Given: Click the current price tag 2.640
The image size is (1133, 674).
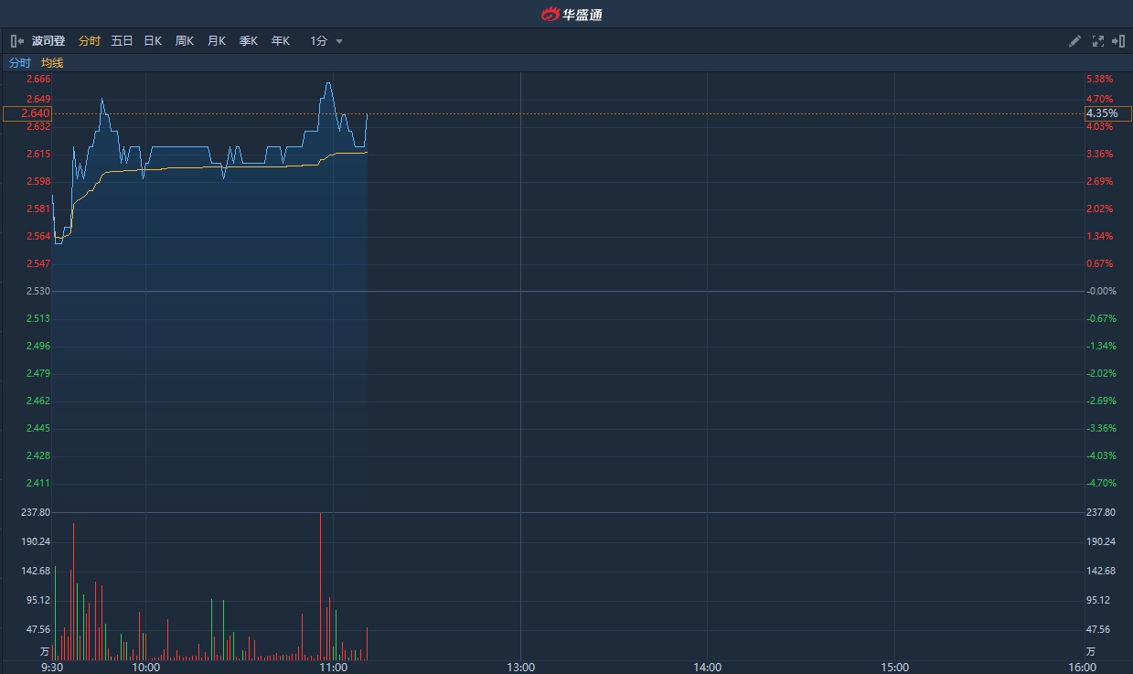Looking at the screenshot, I should coord(27,113).
